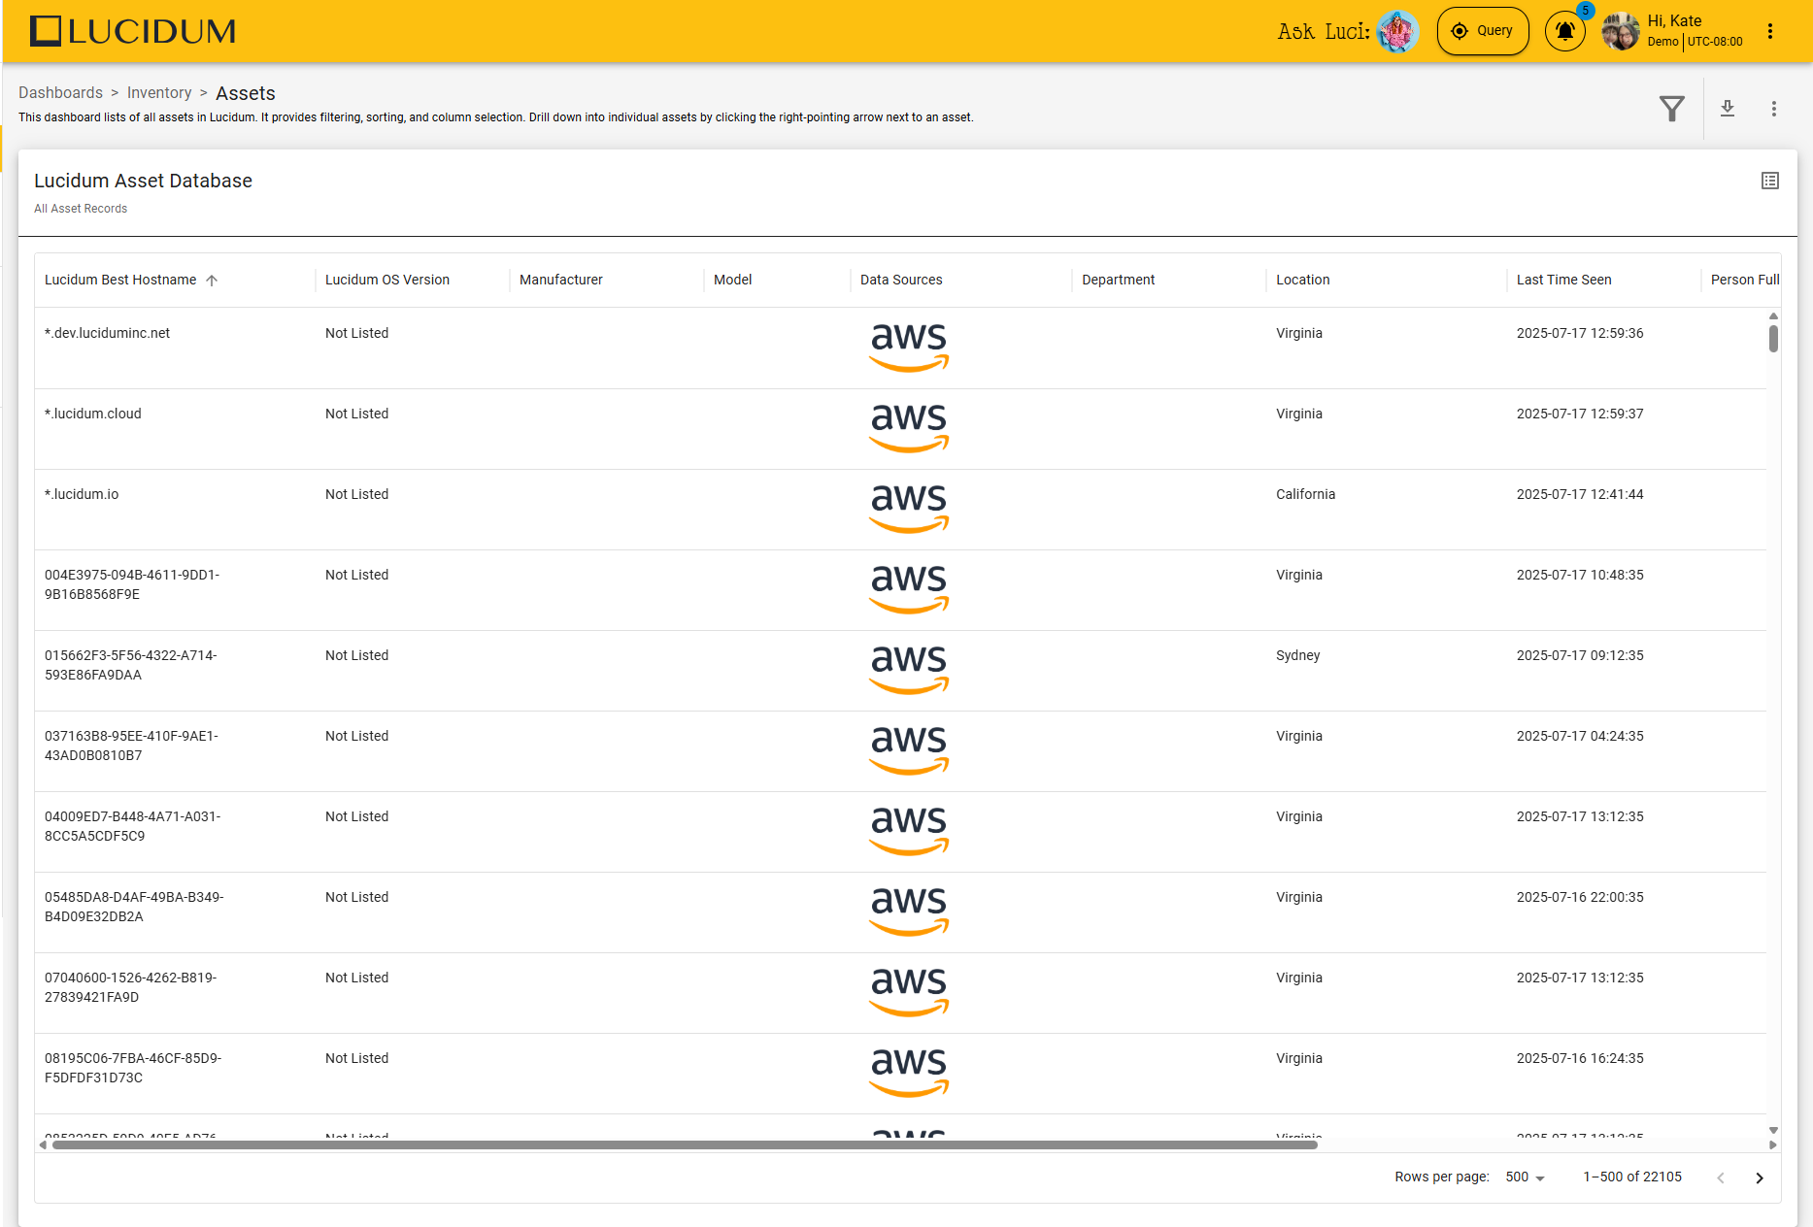The image size is (1813, 1227).
Task: Go to previous page of assets
Action: click(1721, 1177)
